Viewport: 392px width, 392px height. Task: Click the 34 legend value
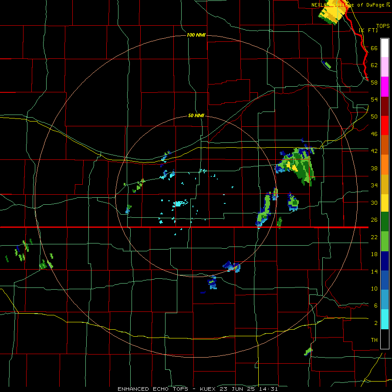(x=374, y=185)
